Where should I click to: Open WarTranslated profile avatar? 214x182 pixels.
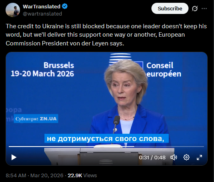pyautogui.click(x=13, y=10)
